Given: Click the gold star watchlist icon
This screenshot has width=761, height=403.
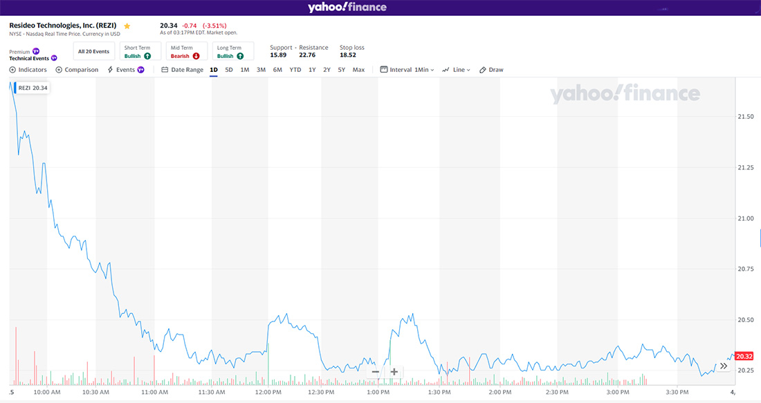Looking at the screenshot, I should 127,26.
